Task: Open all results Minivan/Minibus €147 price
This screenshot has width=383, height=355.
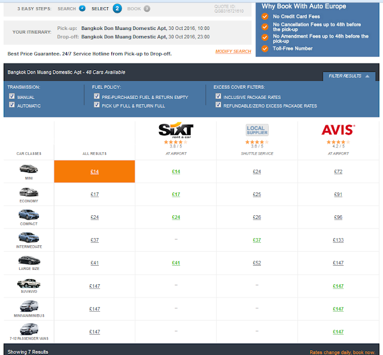Action: click(x=95, y=309)
